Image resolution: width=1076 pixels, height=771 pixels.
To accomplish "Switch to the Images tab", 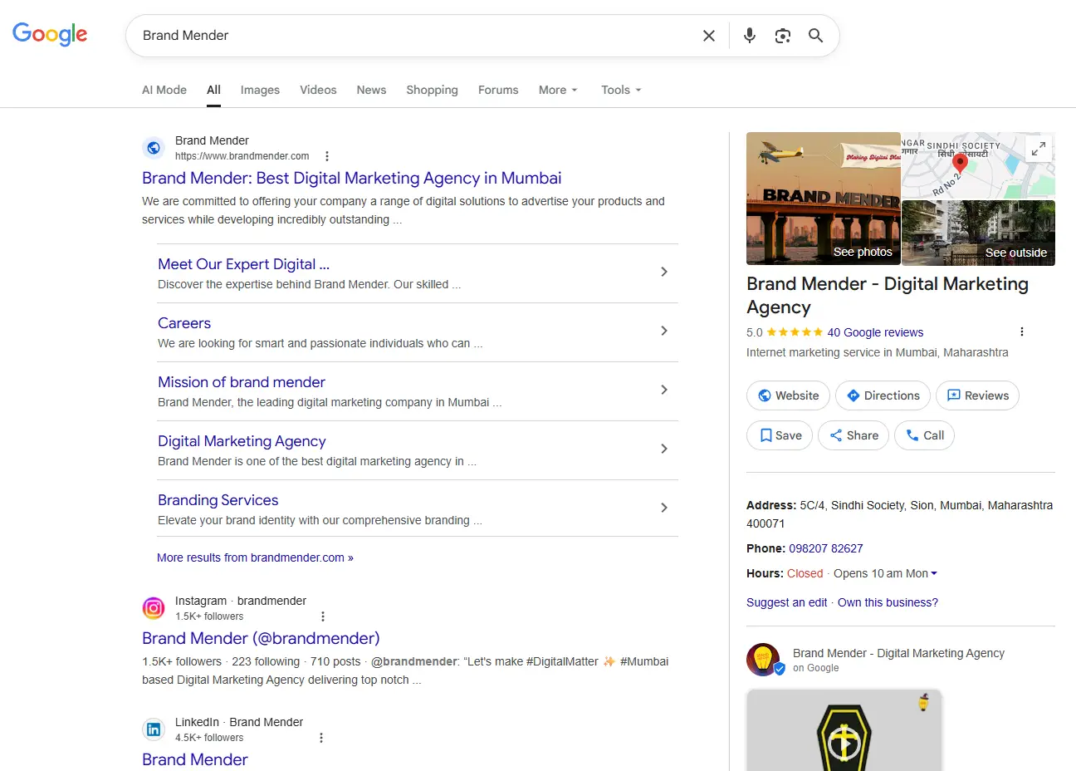I will (260, 90).
